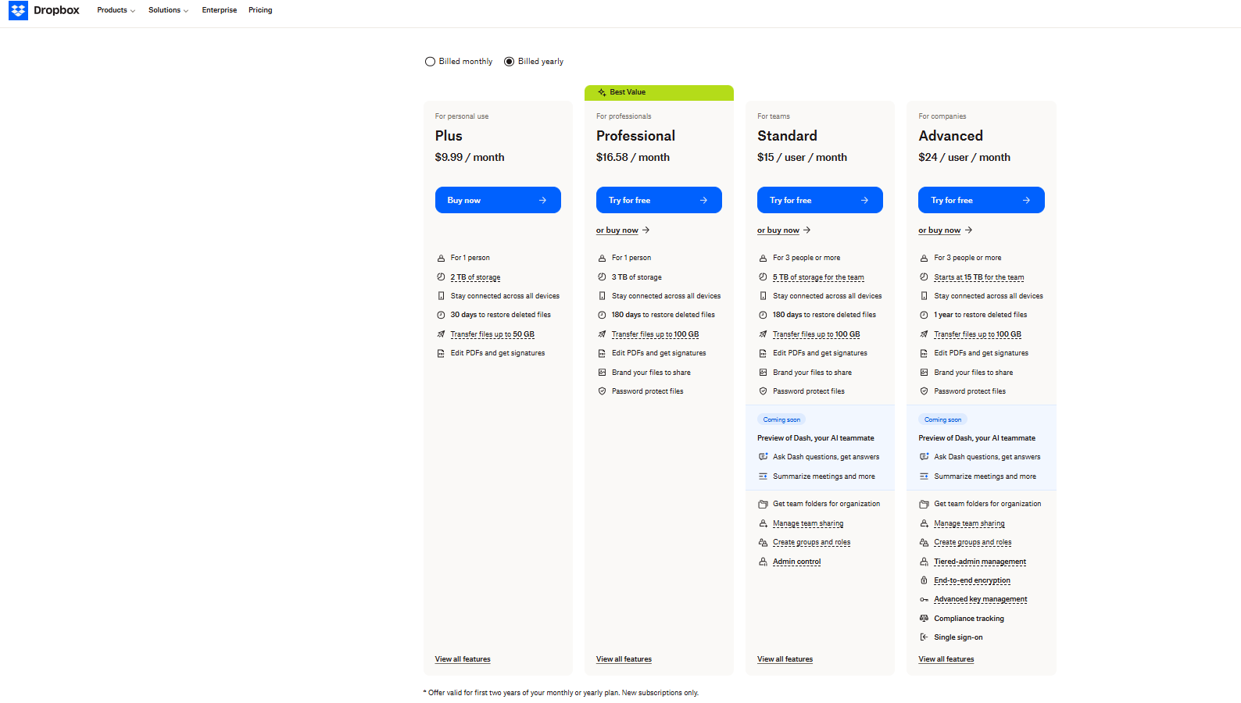
Task: Click 'Coming soon' badge in Standard plan
Action: (781, 420)
